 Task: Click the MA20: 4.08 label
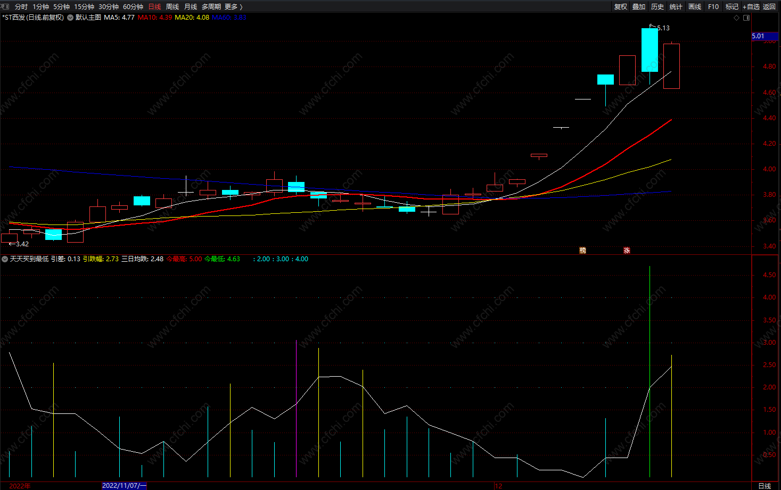[x=192, y=18]
